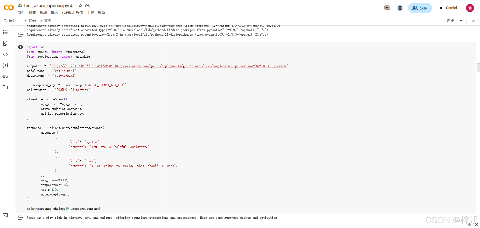Add a new text cell with 文本
The image size is (480, 228).
pos(45,21)
